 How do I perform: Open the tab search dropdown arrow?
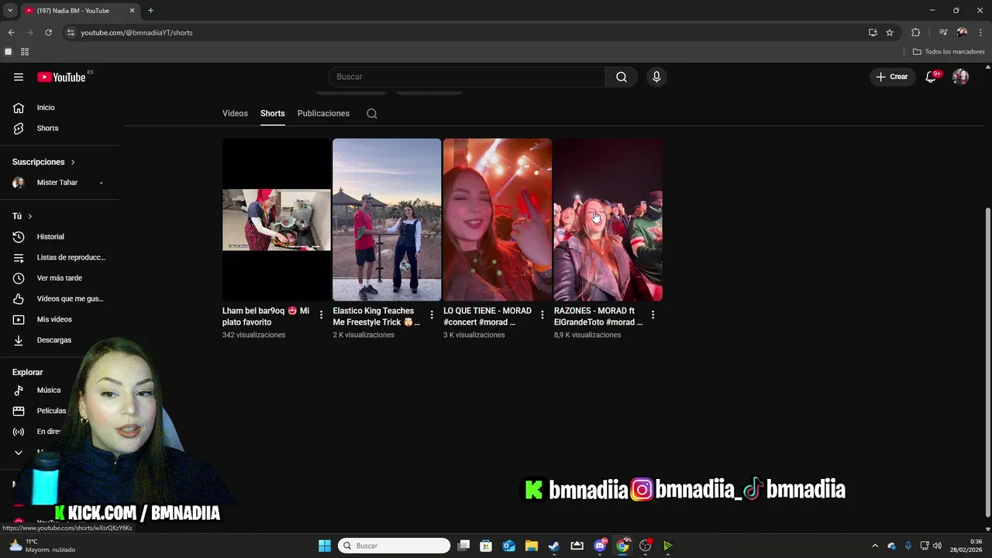point(10,10)
